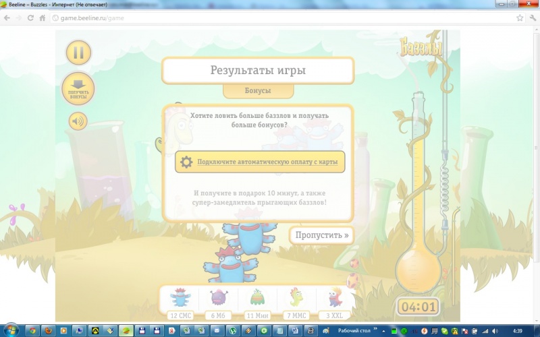Screen dimensions: 540x337
Task: Click the 04:01 game timer display
Action: point(418,307)
